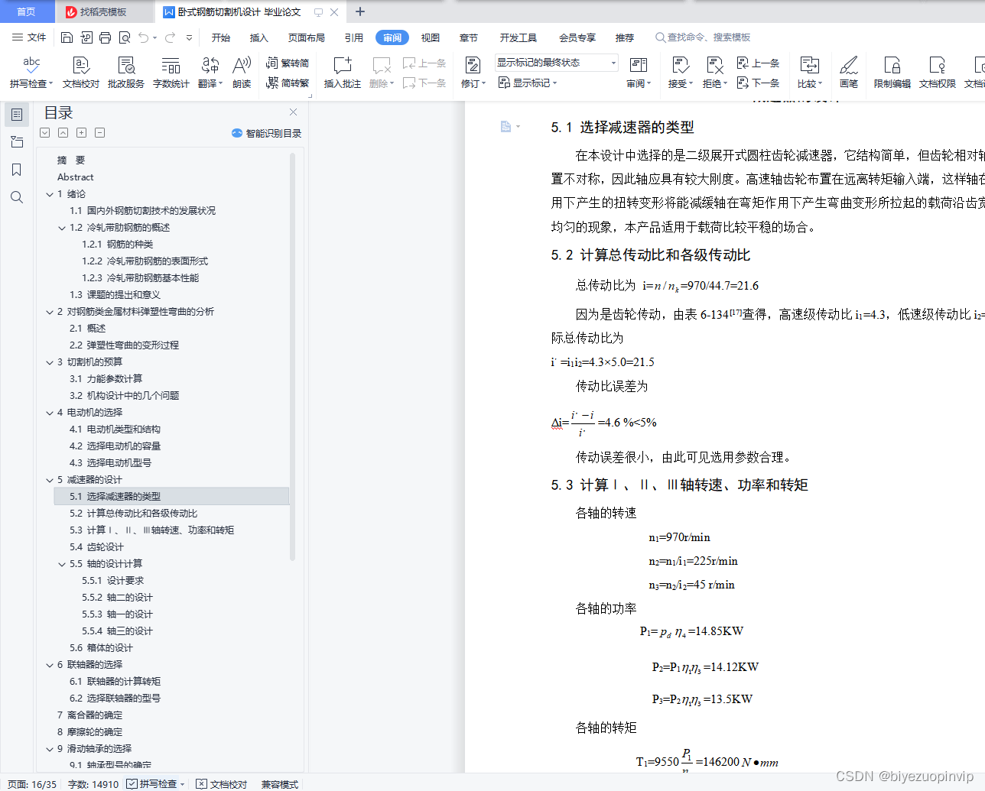Collapse the '5 减速器的设计' section
The image size is (985, 791).
[50, 480]
